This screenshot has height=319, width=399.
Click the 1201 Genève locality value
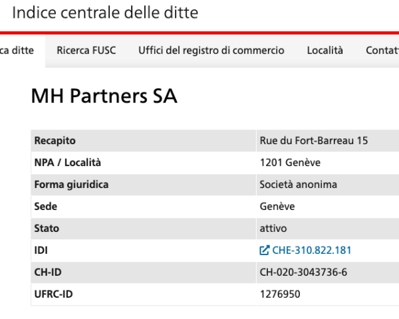290,163
